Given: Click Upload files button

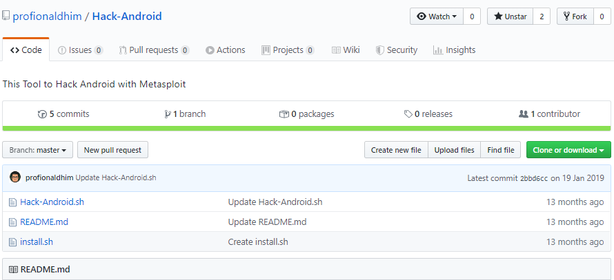Looking at the screenshot, I should coord(454,150).
